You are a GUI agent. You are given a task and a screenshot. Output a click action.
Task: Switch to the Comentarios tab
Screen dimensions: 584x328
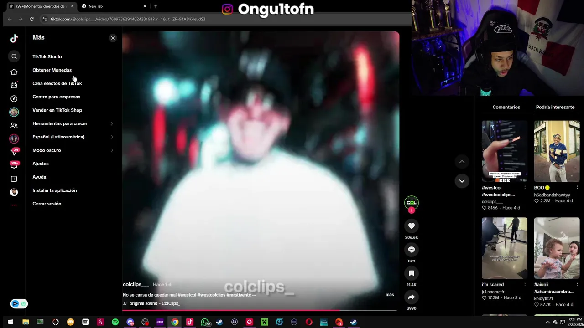506,107
